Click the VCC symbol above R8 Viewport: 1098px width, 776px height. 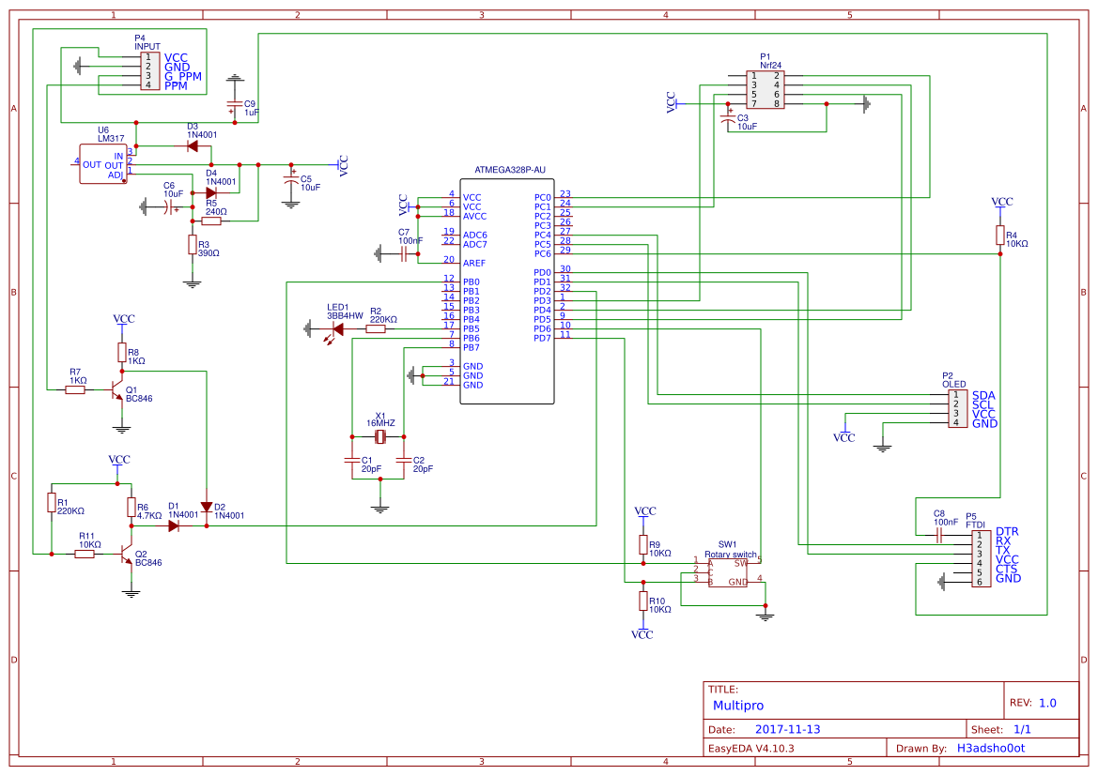point(122,319)
